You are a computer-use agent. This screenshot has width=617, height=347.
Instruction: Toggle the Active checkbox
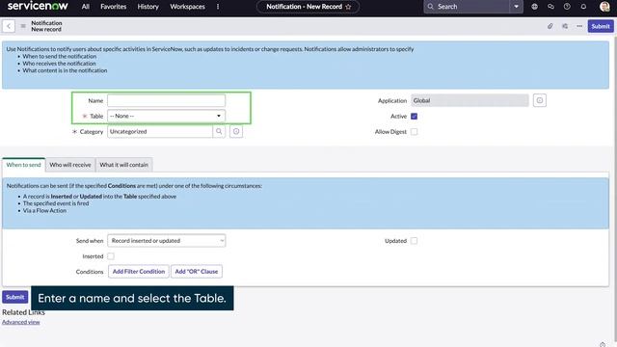[414, 116]
